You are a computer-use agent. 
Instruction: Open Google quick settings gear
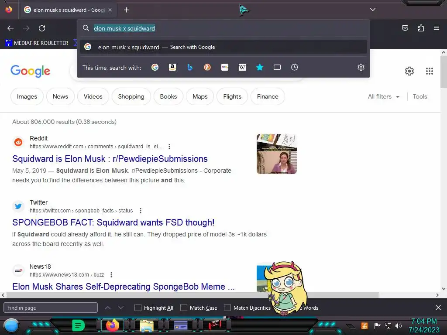(409, 71)
